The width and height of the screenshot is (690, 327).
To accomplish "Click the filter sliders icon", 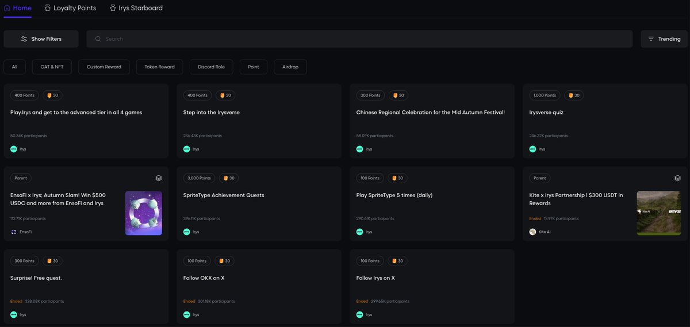I will [x=24, y=39].
